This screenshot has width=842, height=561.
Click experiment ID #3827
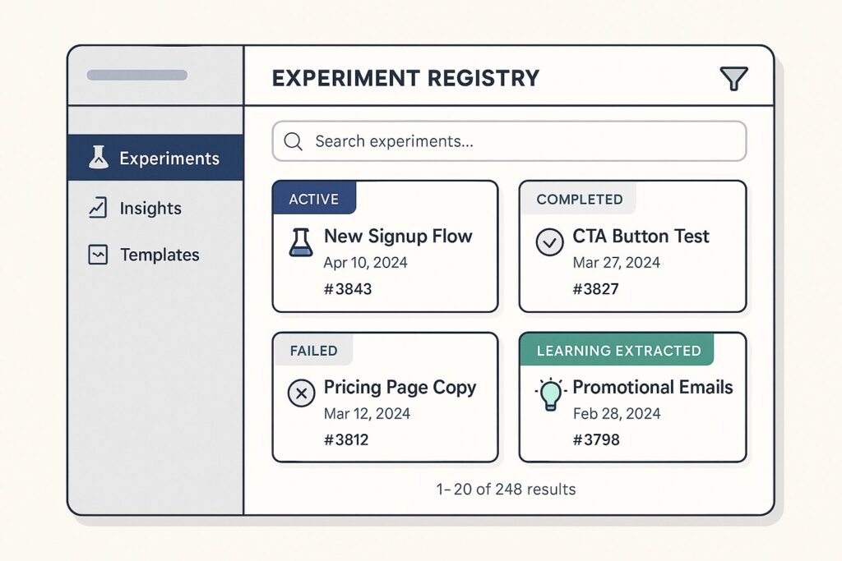595,289
